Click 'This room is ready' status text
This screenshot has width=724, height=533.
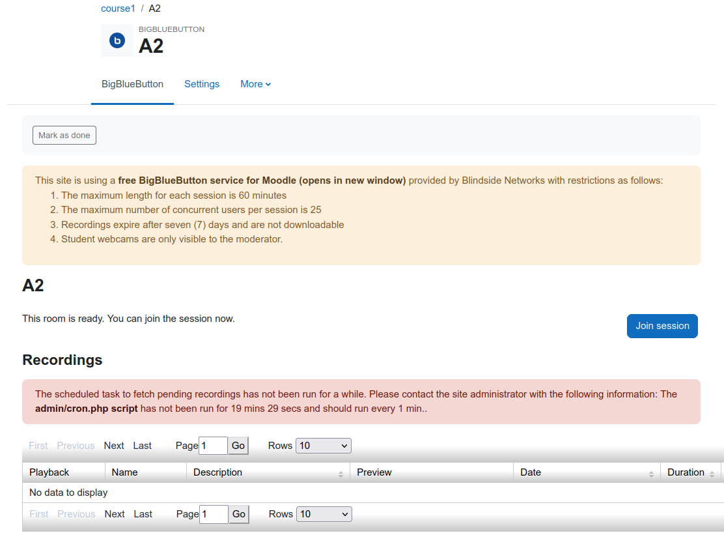coord(128,319)
